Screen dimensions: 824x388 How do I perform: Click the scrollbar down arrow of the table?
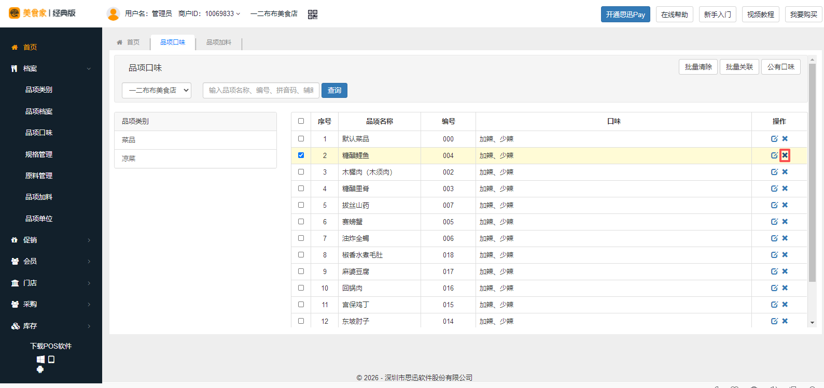click(812, 322)
